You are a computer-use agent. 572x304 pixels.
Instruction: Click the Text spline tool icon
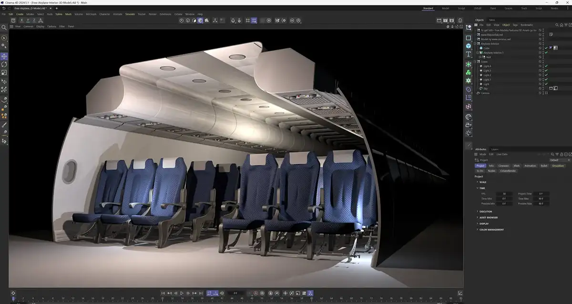pyautogui.click(x=469, y=54)
